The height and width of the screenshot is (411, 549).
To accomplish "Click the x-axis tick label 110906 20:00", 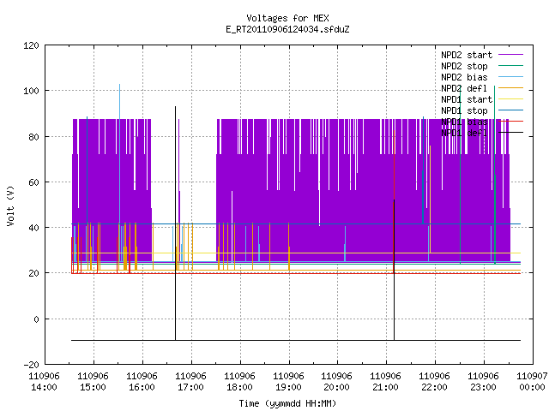I will click(x=336, y=382).
